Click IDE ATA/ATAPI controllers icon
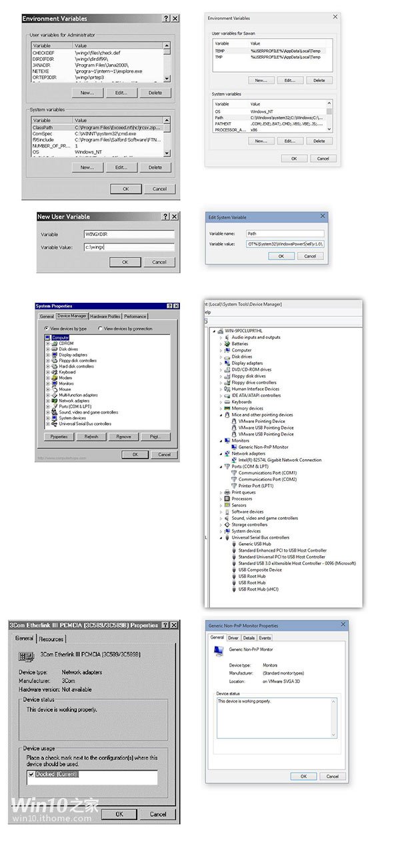Image resolution: width=400 pixels, height=844 pixels. point(227,395)
